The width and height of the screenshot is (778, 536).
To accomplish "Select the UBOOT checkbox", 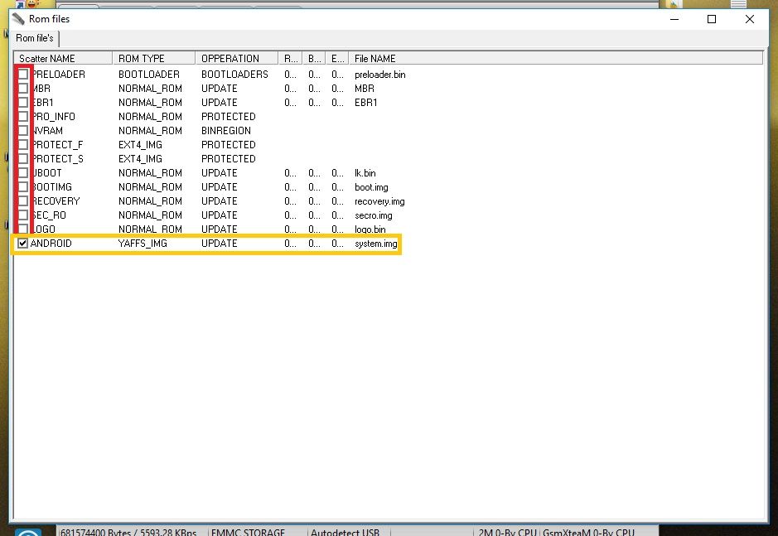I will pos(23,173).
